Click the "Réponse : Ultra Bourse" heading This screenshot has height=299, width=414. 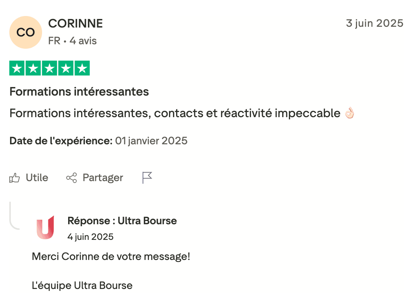[122, 221]
